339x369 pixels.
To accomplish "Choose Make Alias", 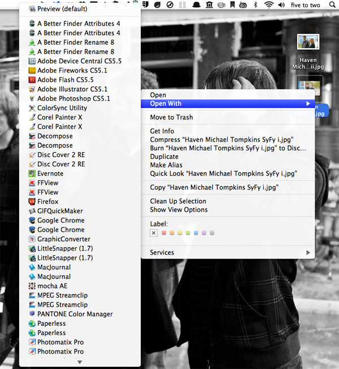I will [x=228, y=165].
